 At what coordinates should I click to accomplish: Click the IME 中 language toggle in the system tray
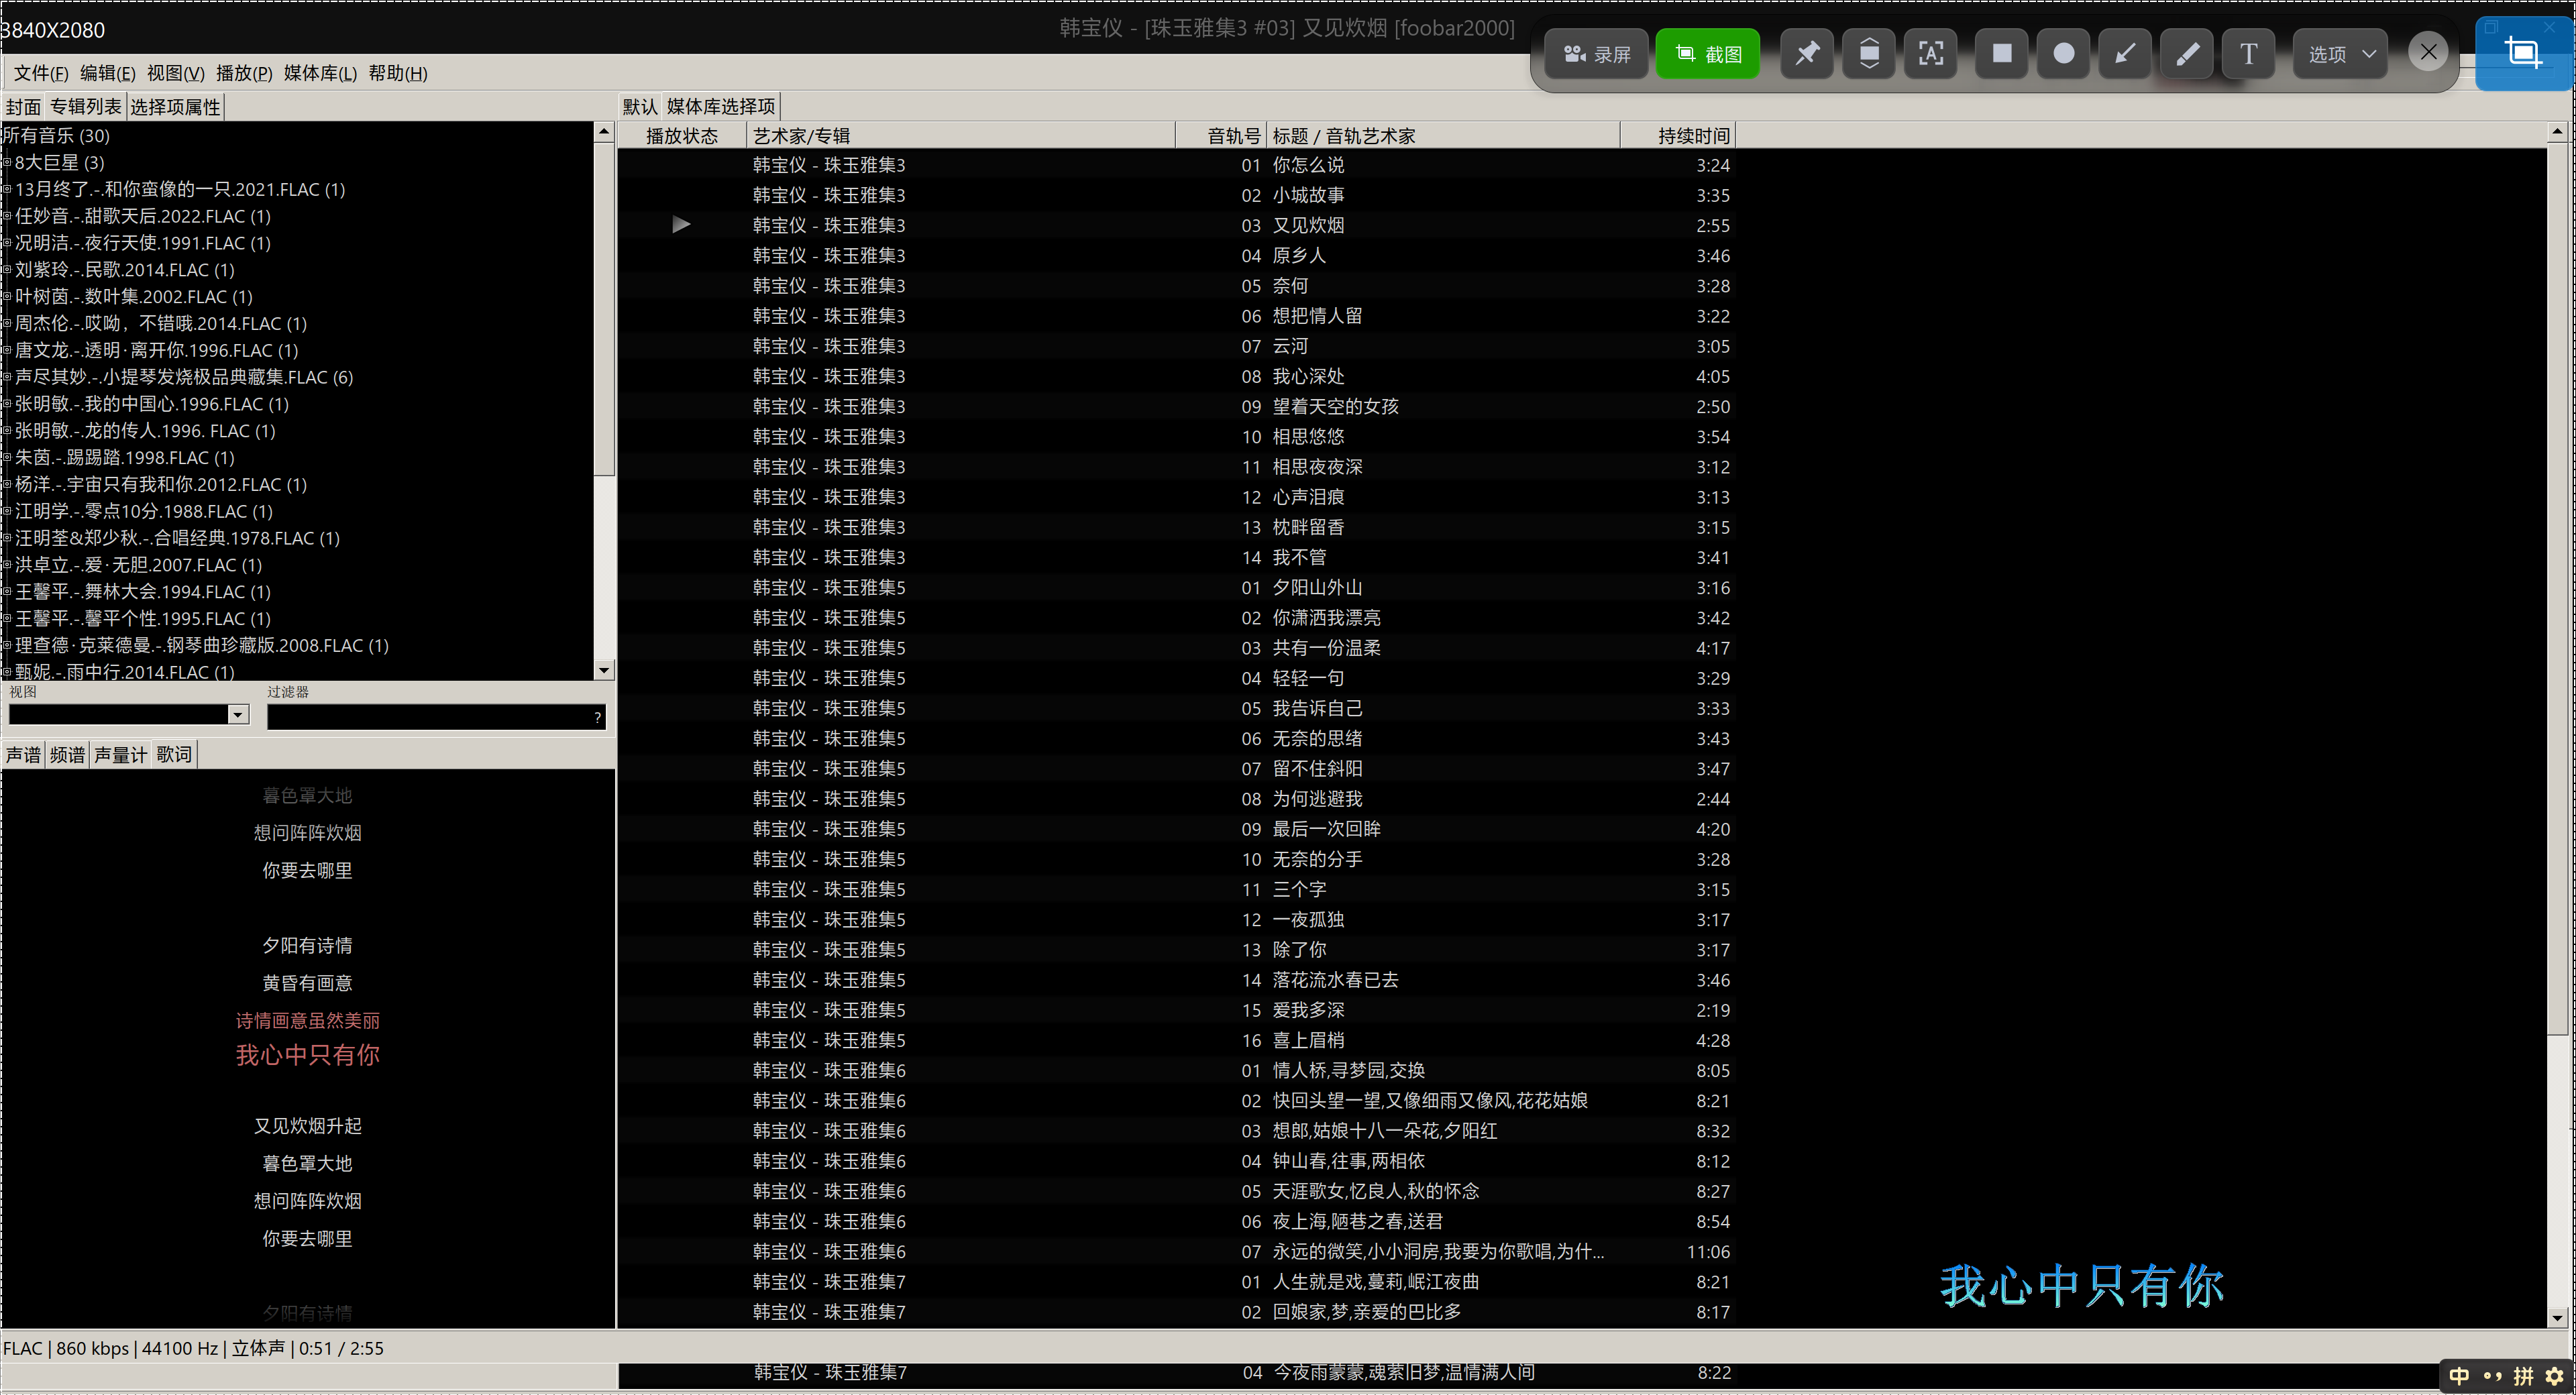click(2459, 1376)
